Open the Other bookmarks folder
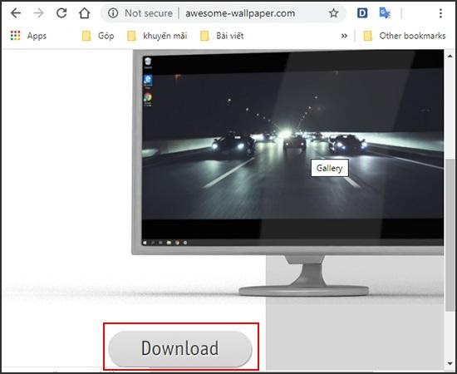The width and height of the screenshot is (457, 374). (405, 36)
